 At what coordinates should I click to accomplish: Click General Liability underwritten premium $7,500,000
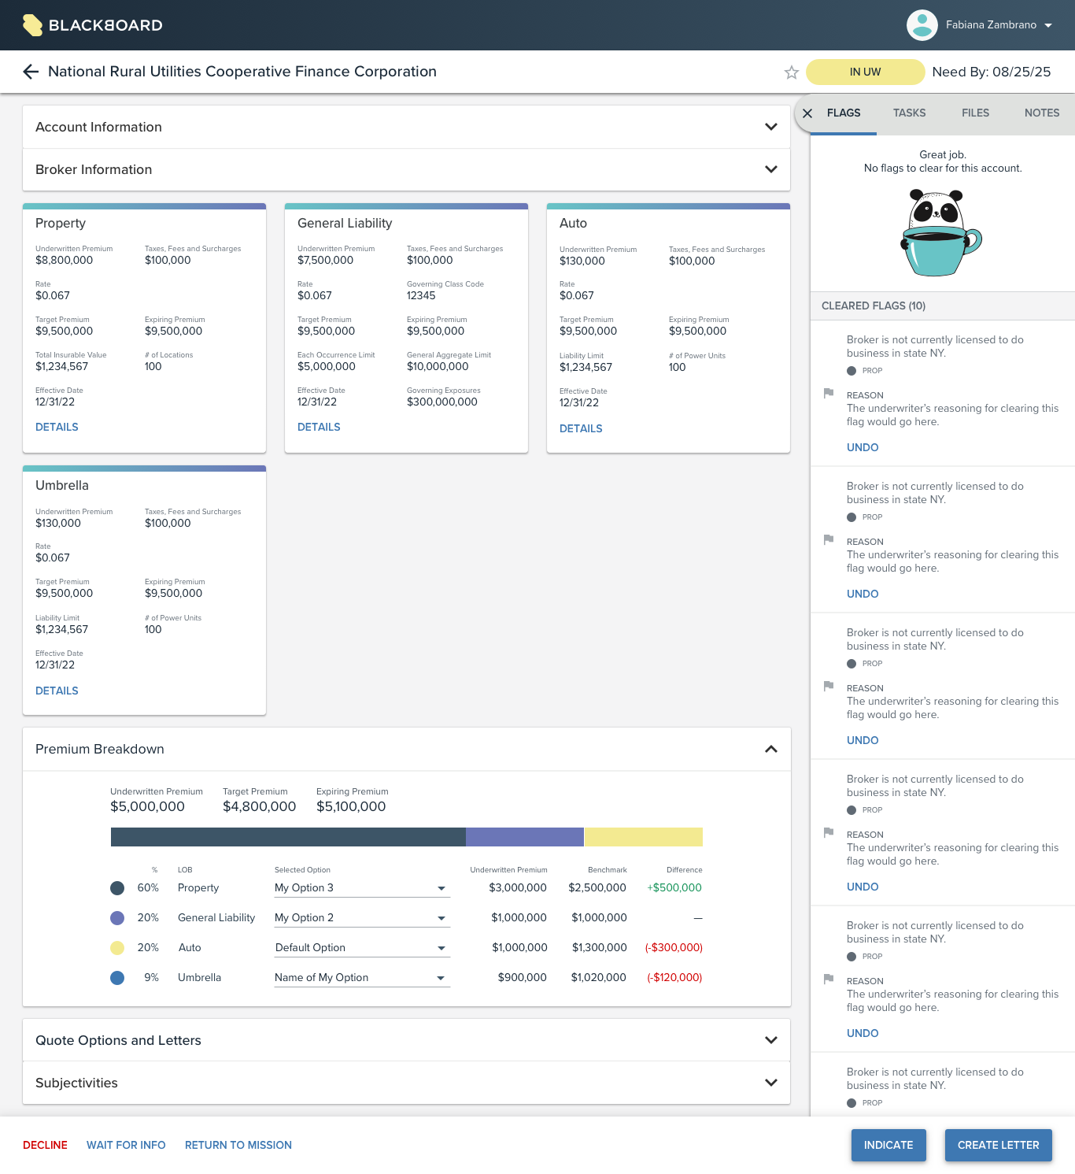click(326, 260)
